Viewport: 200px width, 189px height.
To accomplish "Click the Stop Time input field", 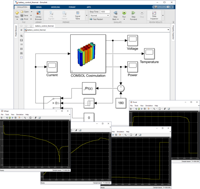I will 105,12.
